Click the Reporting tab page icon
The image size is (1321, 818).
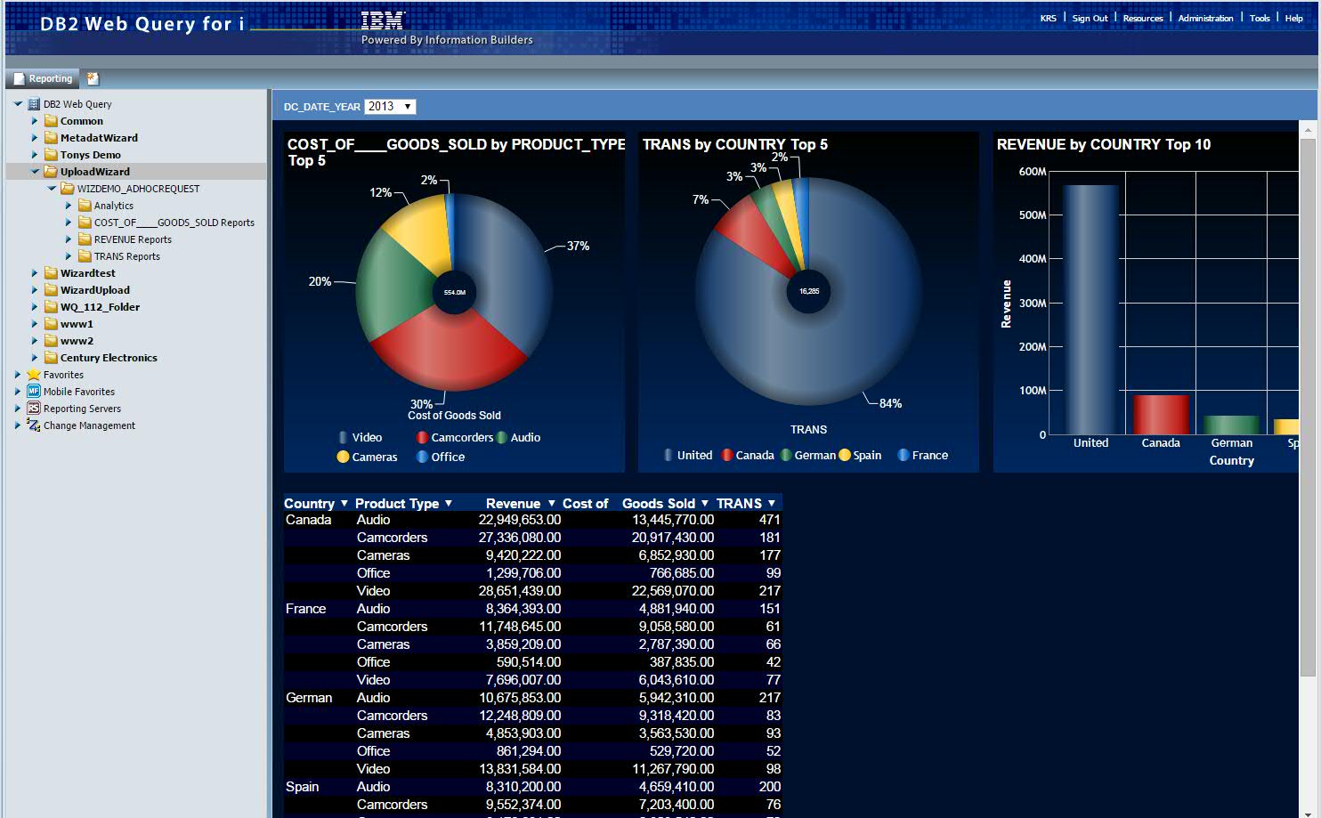click(x=19, y=79)
